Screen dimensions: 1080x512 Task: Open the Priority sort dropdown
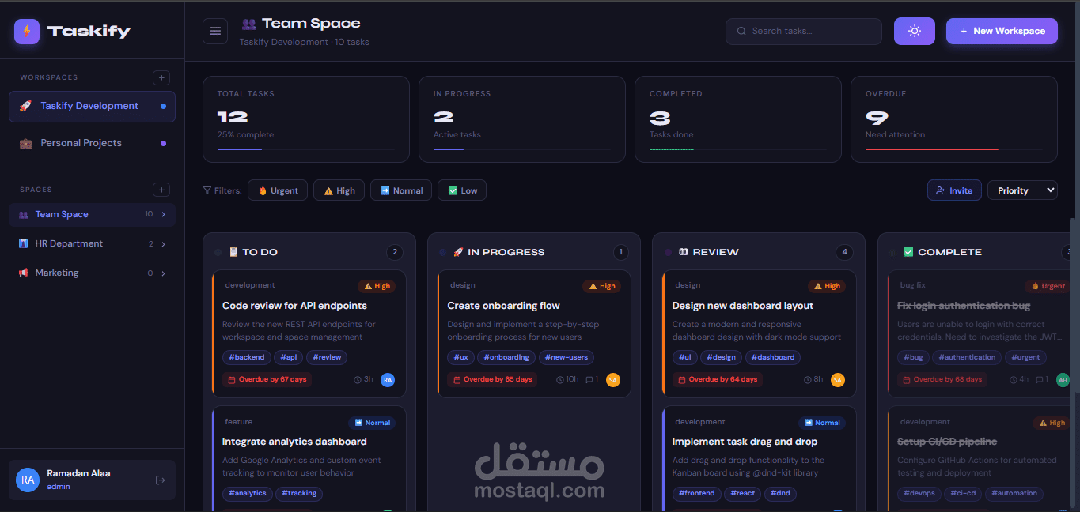(x=1022, y=190)
